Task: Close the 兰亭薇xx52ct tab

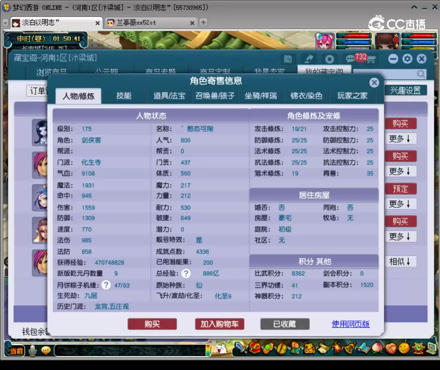Action: click(x=192, y=23)
